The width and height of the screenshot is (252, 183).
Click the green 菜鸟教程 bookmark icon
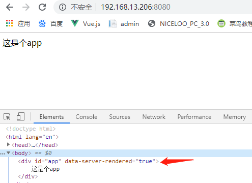(x=221, y=23)
